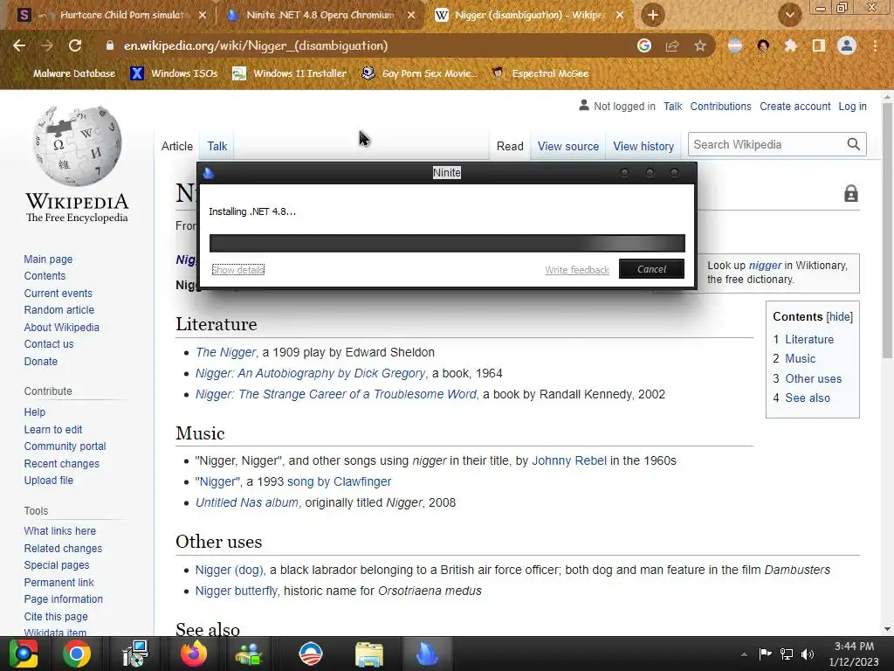Open a new tab with the plus button

point(653,15)
